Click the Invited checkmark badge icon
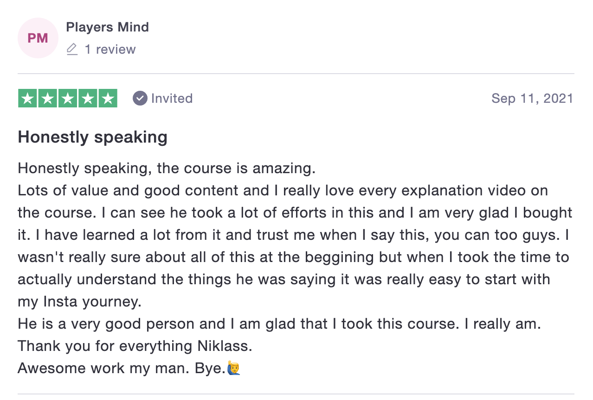The image size is (593, 400). tap(140, 98)
